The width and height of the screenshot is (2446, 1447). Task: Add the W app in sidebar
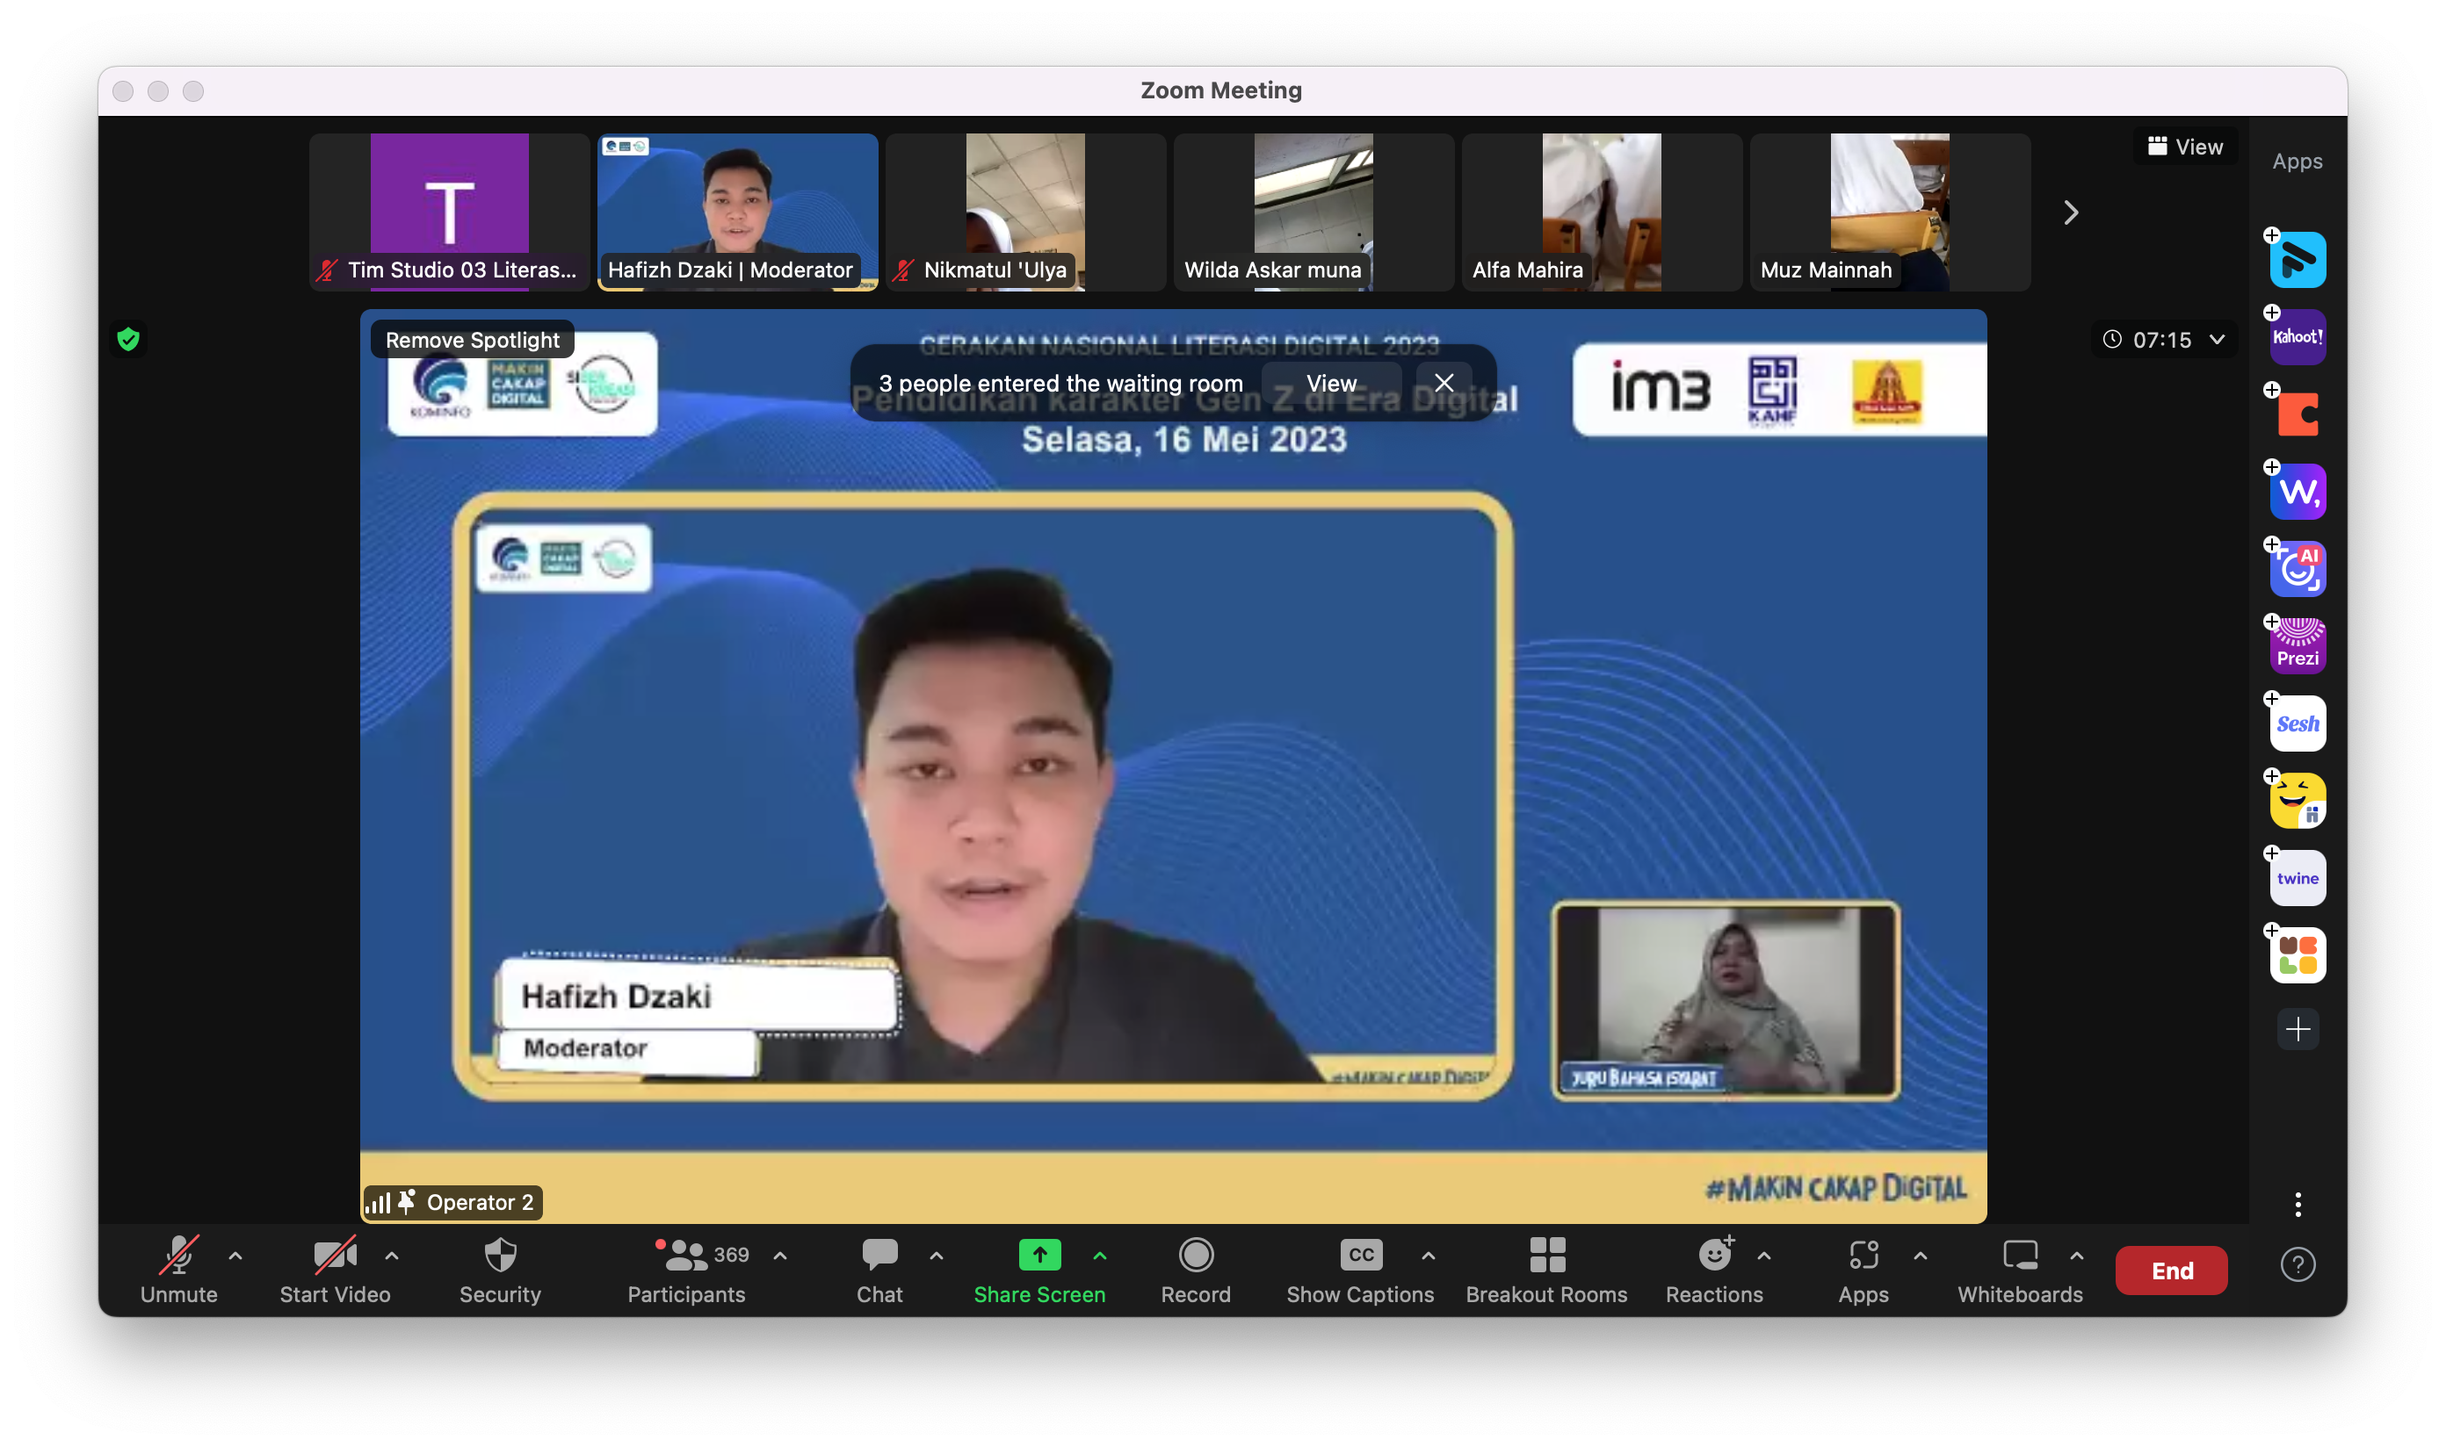pyautogui.click(x=2297, y=491)
